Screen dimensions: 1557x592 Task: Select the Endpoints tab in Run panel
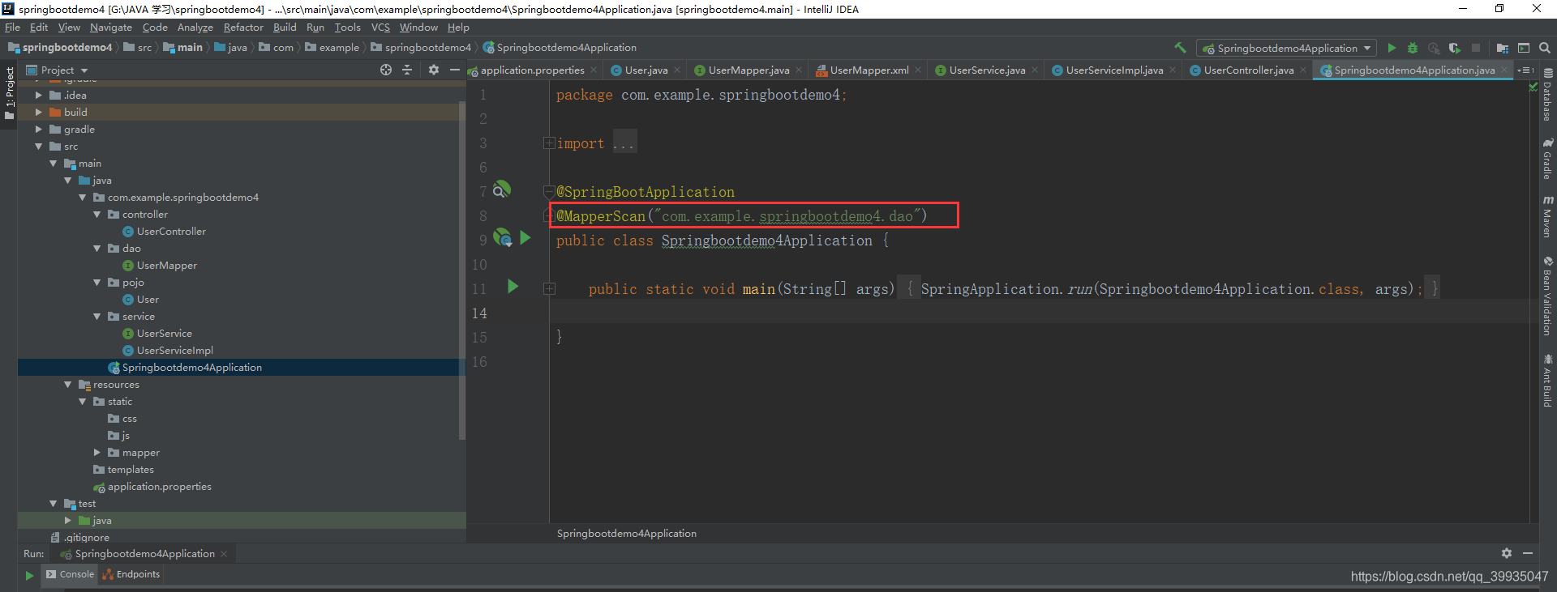pos(131,574)
